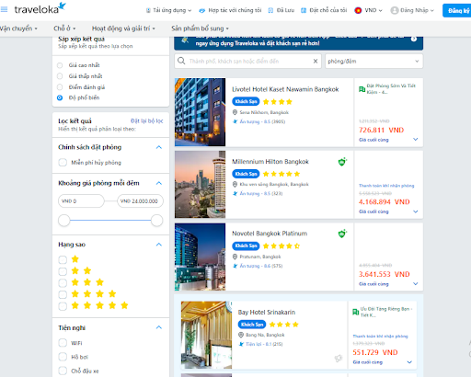Click green shield badge on Novotel Bangkok Platinum
Image resolution: width=471 pixels, height=377 pixels.
point(342,234)
